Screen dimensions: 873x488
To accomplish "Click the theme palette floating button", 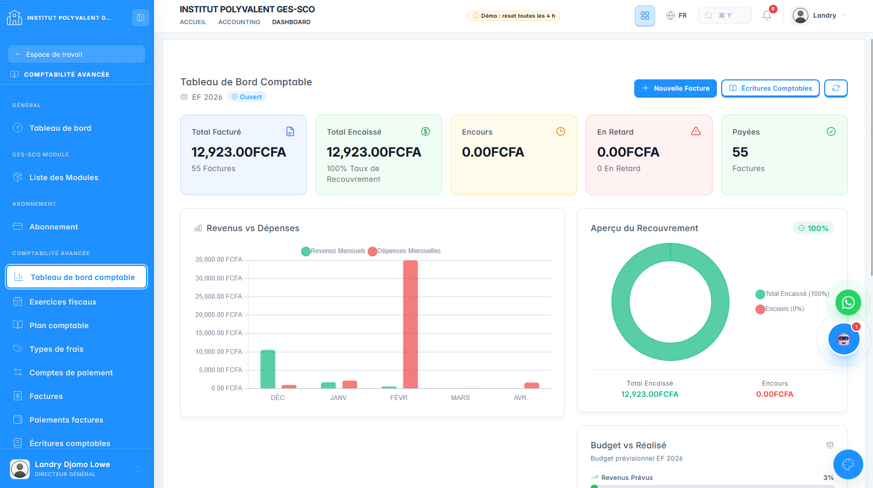I will coord(848,464).
